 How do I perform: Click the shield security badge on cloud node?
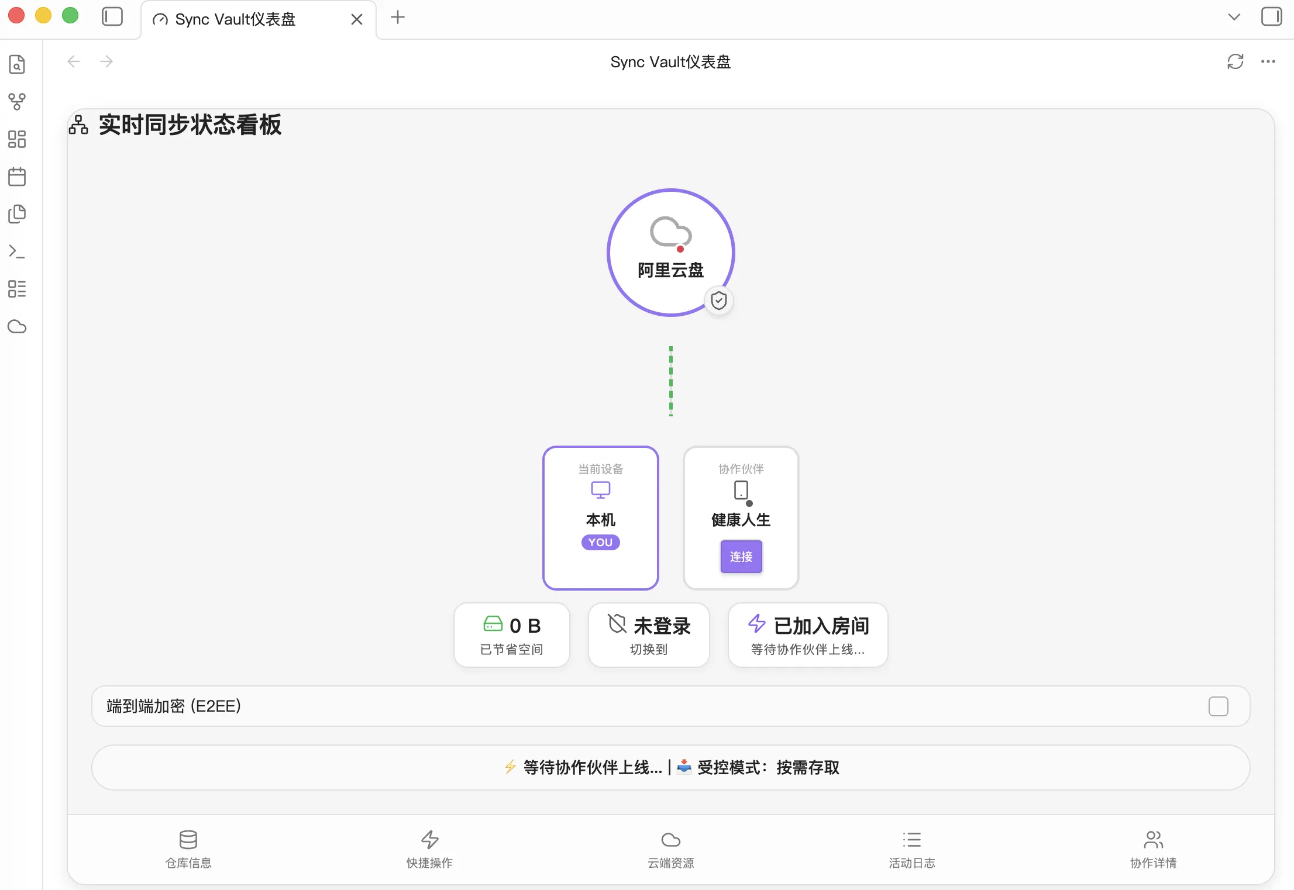coord(718,301)
